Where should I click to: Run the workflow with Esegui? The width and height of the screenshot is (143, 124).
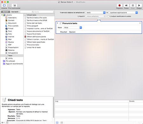click(139, 5)
